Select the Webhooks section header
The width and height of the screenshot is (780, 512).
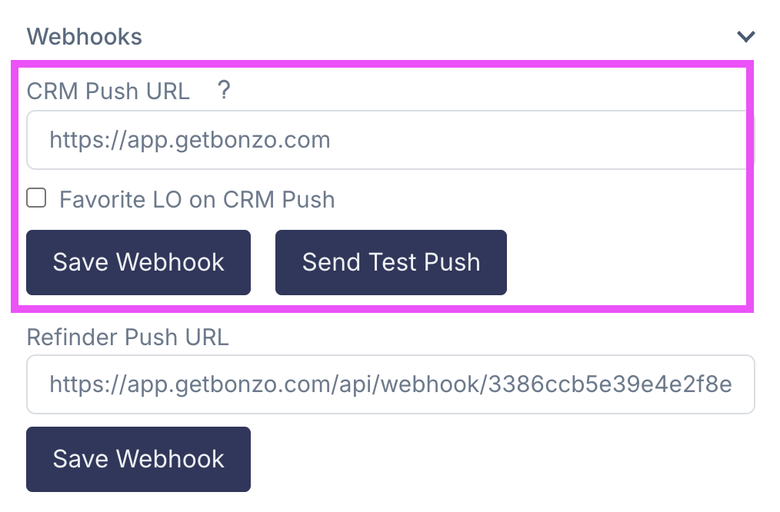84,36
